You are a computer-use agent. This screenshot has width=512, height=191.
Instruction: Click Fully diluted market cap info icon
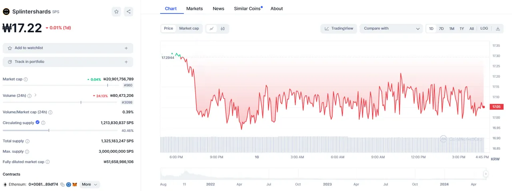click(x=48, y=162)
